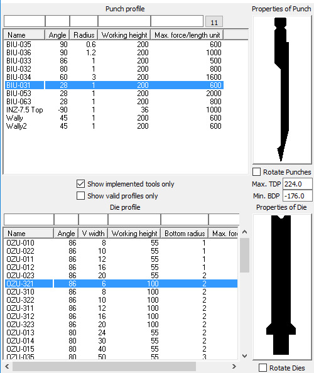This screenshot has width=314, height=373.
Task: Click the vertical die list scrollbar thumb
Action: click(244, 255)
